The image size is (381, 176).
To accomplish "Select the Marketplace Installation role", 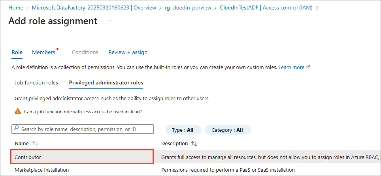I will tap(41, 170).
